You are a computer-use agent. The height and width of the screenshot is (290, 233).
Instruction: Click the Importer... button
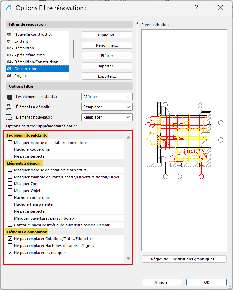coord(107,66)
